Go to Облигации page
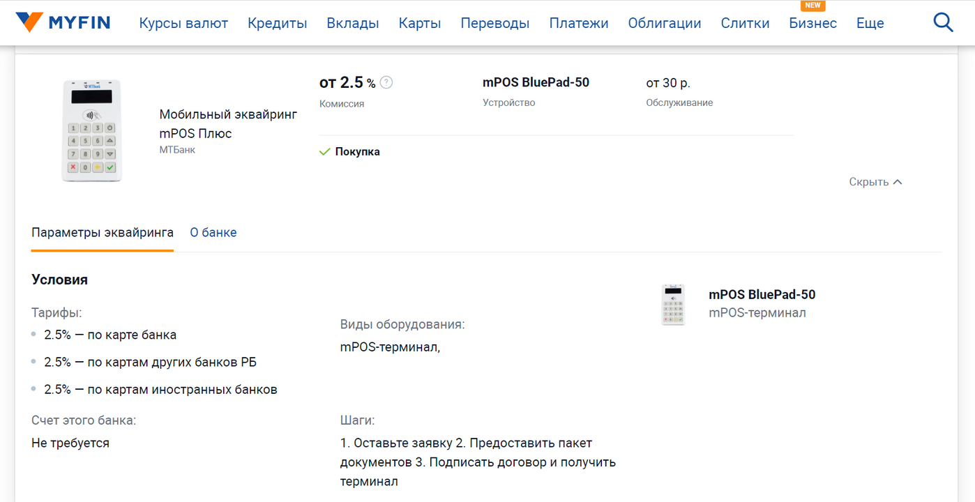Viewport: 975px width, 502px height. (x=665, y=23)
